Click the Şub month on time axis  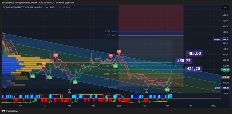[x=144, y=106]
